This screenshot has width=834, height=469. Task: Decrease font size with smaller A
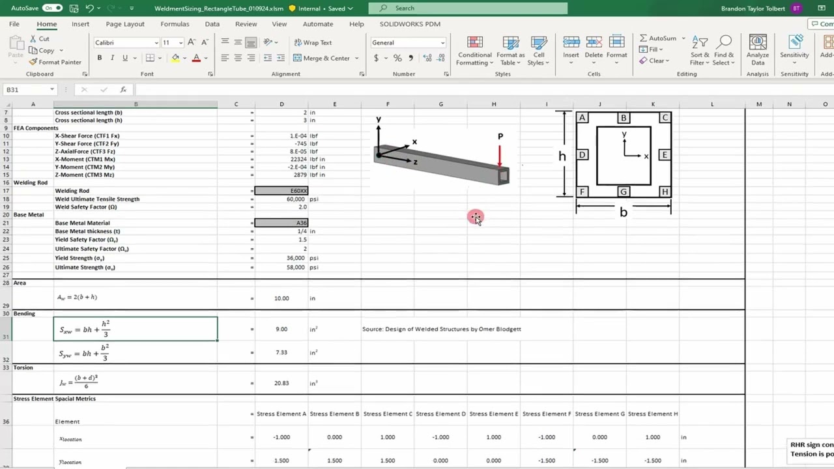click(x=204, y=42)
